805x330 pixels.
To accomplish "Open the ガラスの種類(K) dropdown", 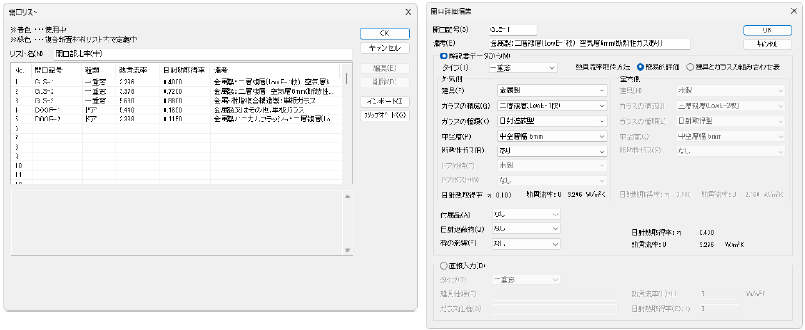I will click(552, 121).
